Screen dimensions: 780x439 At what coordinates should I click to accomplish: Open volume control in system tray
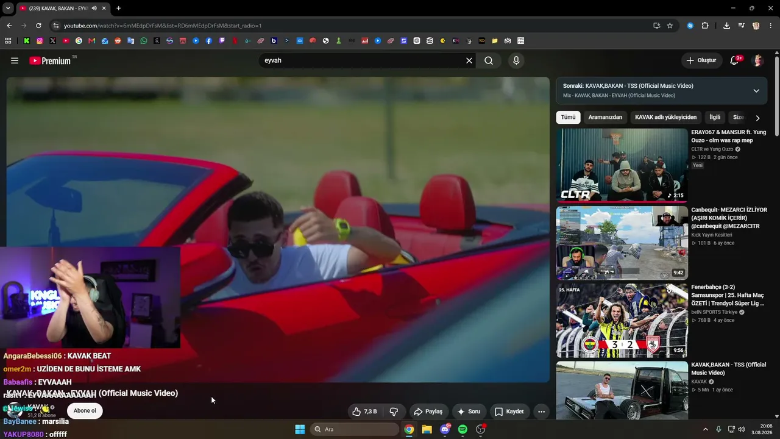point(741,429)
